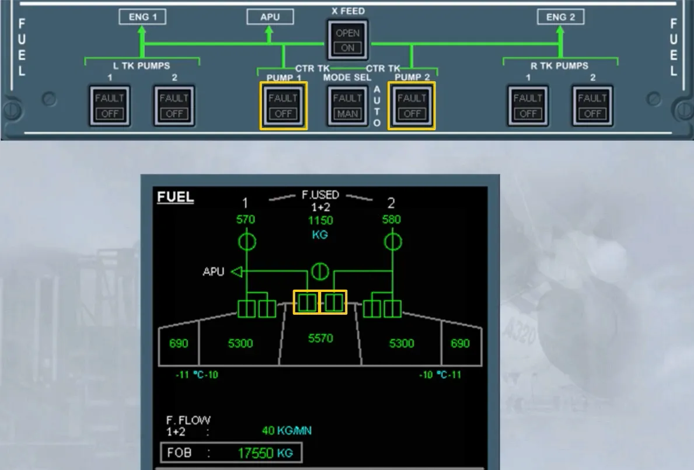Image resolution: width=694 pixels, height=470 pixels.
Task: Toggle CTR TK PUMP 2 pushbutton
Action: [411, 106]
